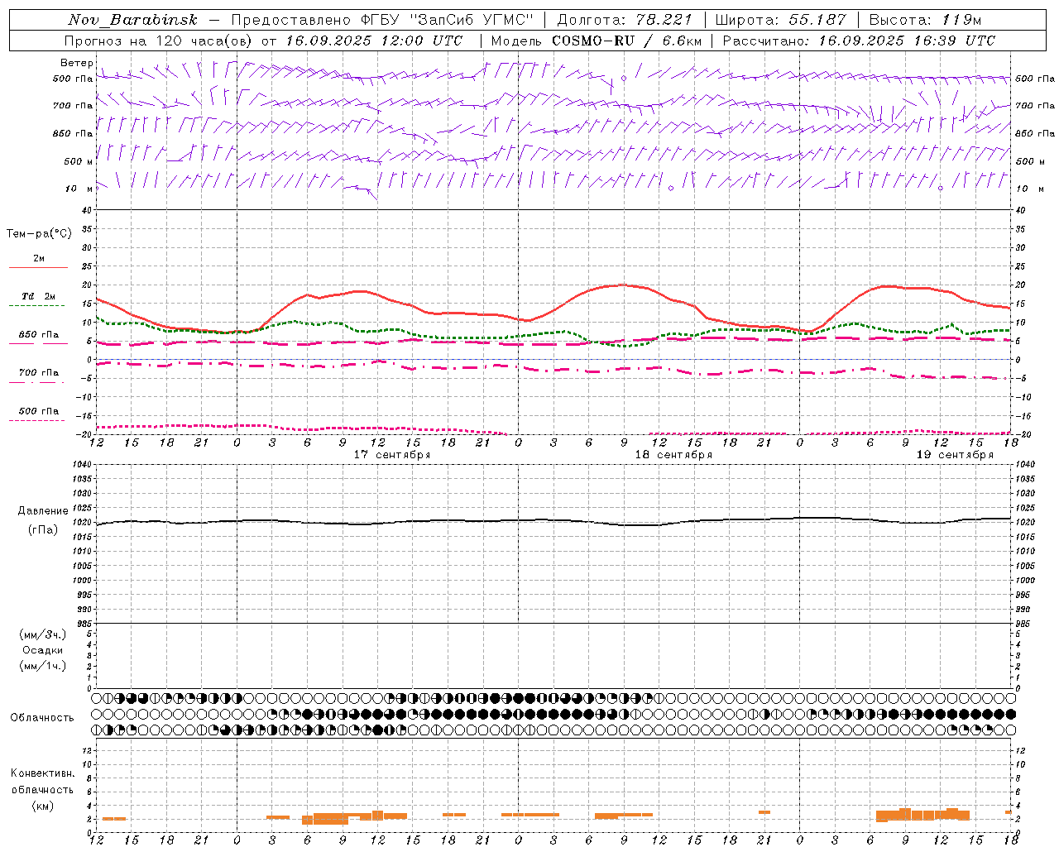Click the '40' value on left temperature axis
Image resolution: width=1059 pixels, height=847 pixels.
coord(87,210)
